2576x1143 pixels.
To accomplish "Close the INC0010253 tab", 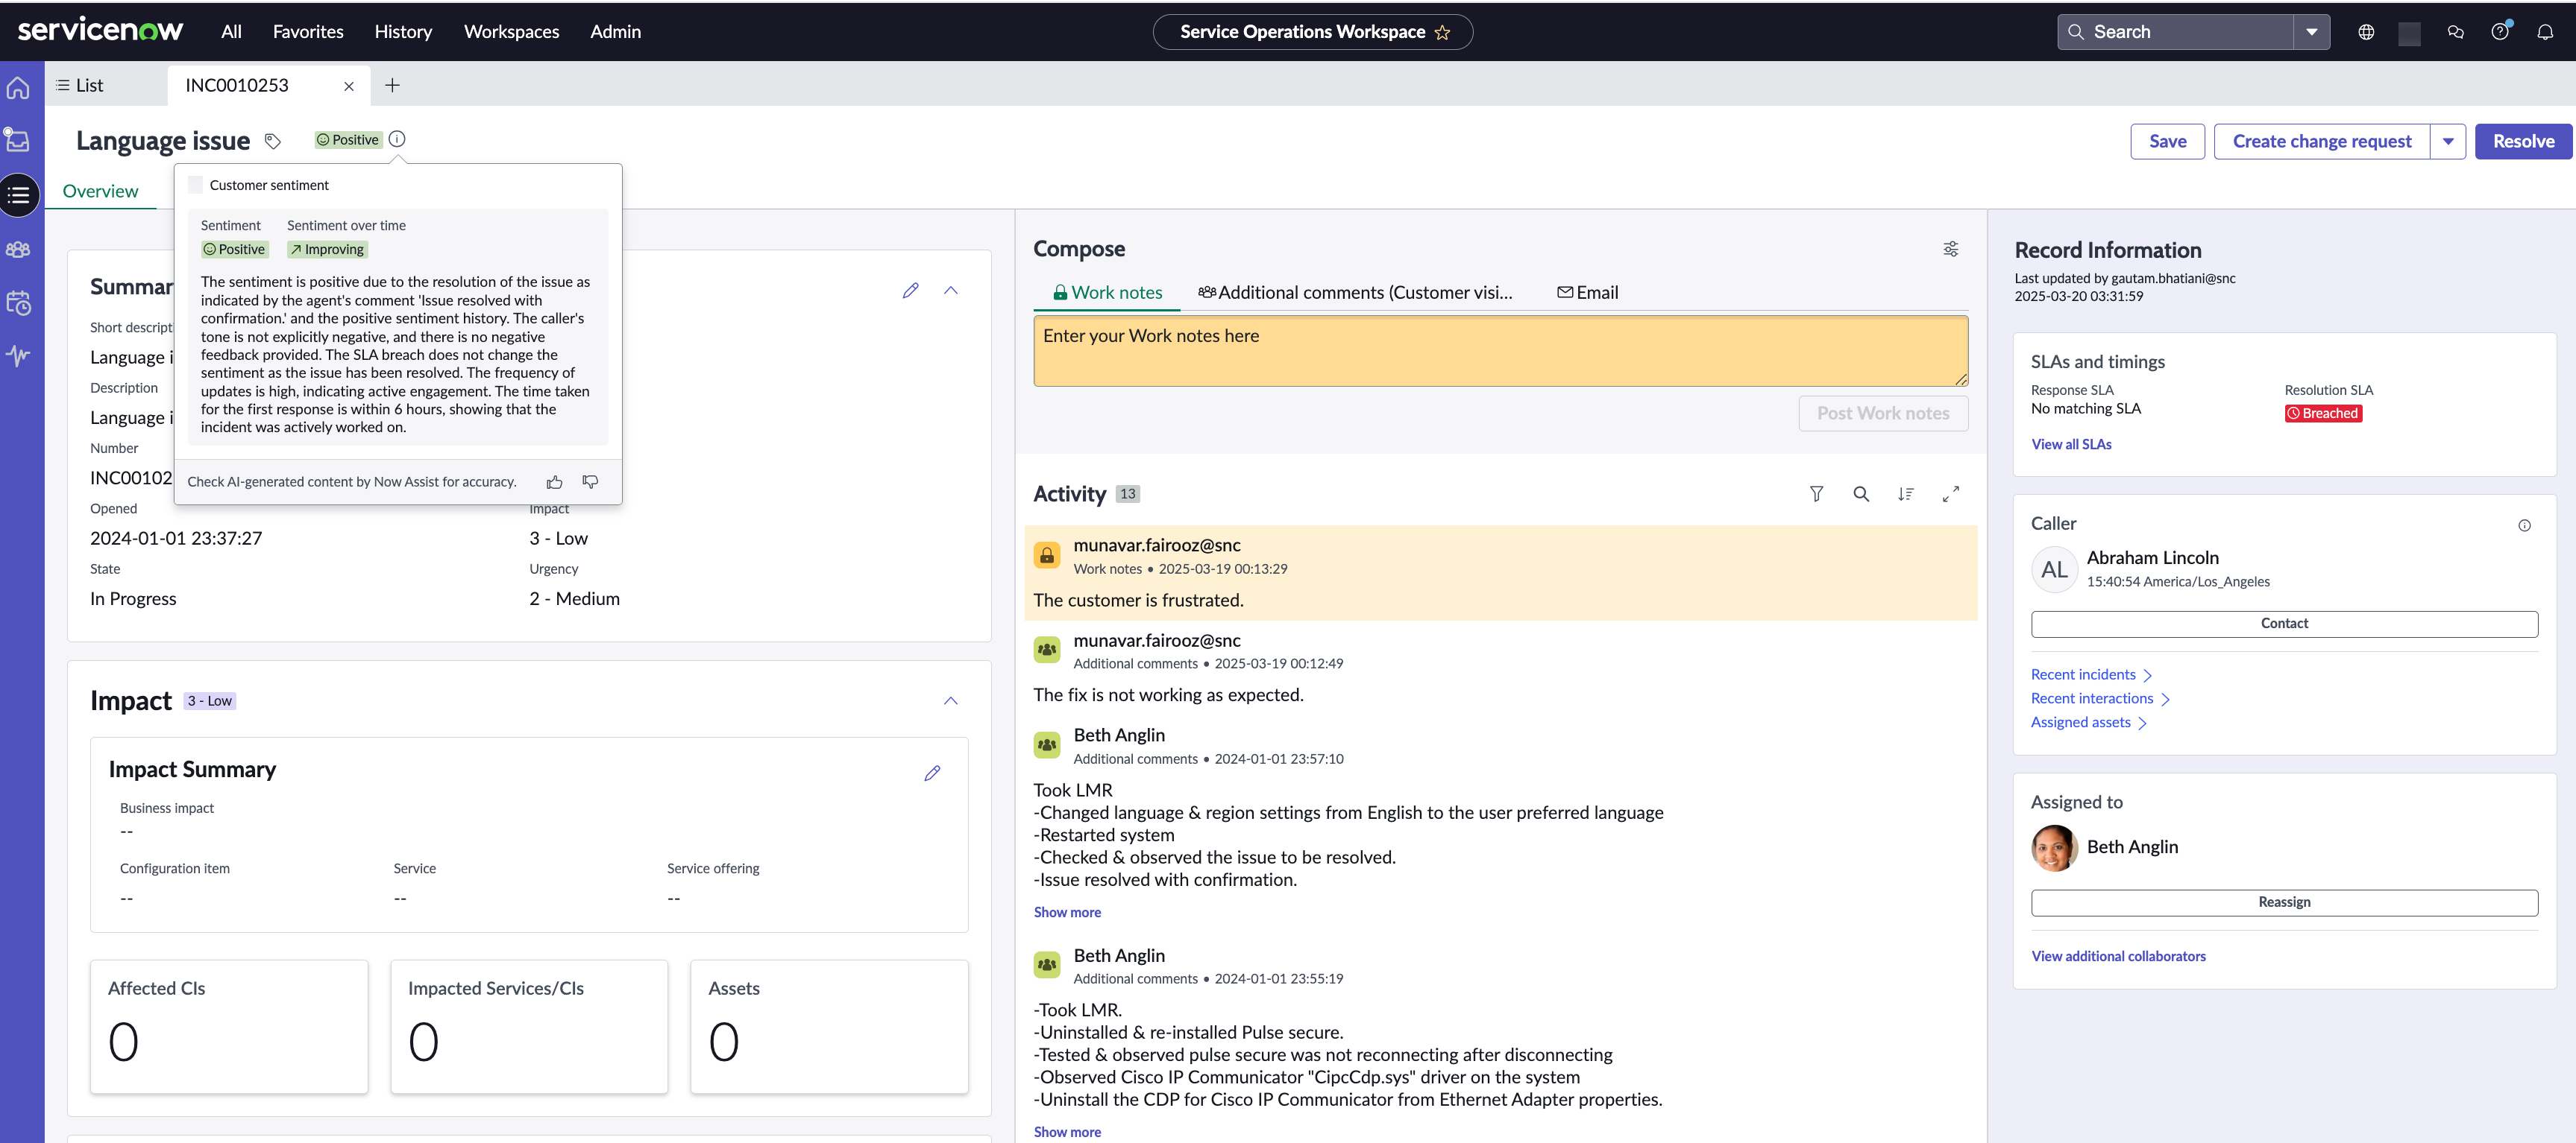I will pyautogui.click(x=349, y=86).
